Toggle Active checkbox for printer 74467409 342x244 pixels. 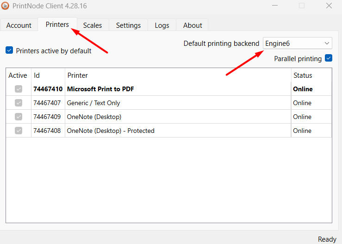(19, 117)
